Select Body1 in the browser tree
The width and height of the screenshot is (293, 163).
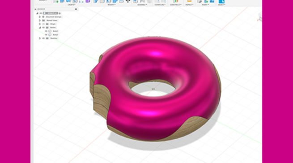[55, 31]
